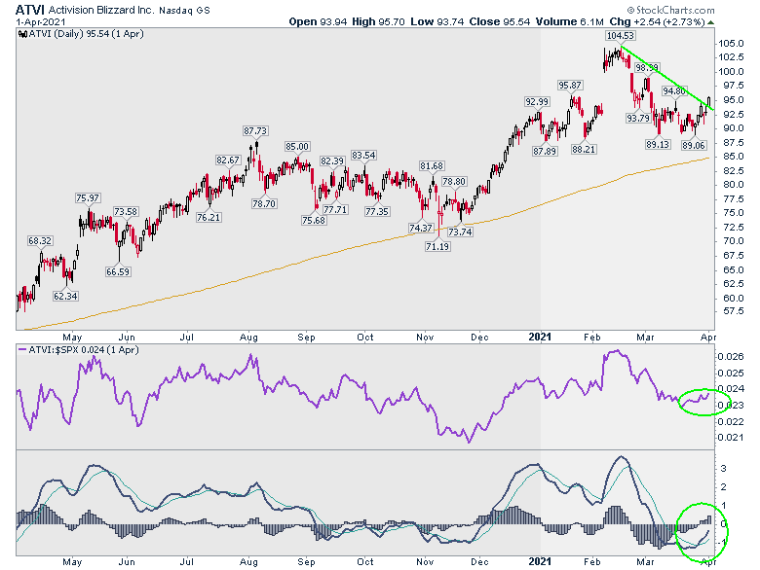Click the 89.06 price label
The height and width of the screenshot is (570, 760).
point(693,146)
